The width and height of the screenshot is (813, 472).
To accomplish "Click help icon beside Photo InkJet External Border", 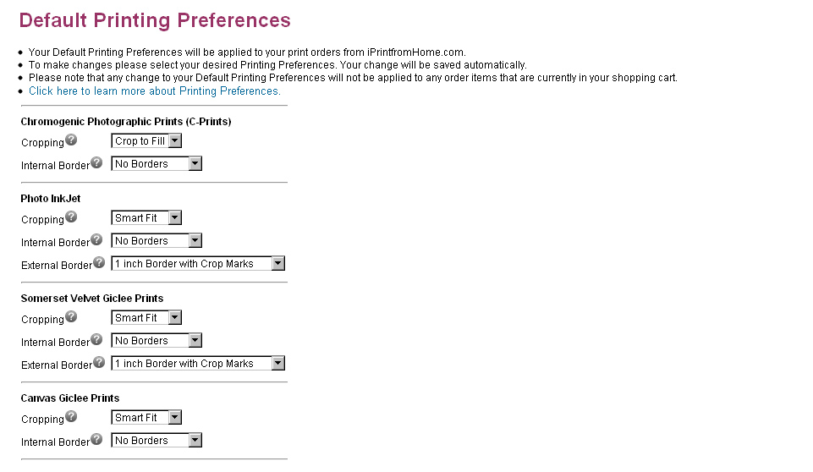I will click(x=99, y=262).
